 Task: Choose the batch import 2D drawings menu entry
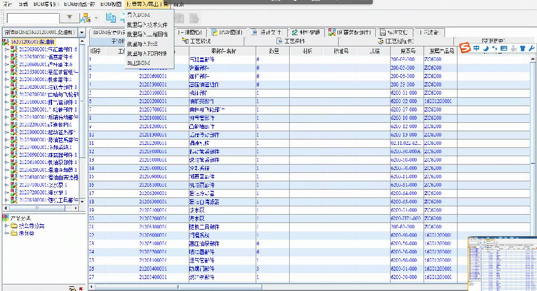[149, 35]
